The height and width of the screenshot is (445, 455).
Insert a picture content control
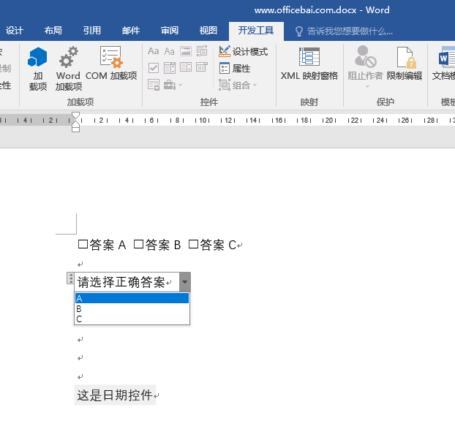click(x=185, y=51)
